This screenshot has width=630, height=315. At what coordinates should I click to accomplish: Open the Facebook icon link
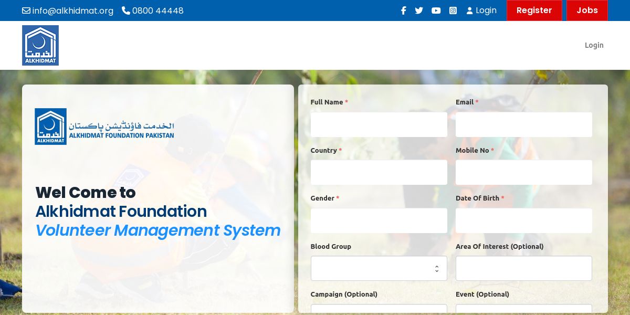point(403,10)
